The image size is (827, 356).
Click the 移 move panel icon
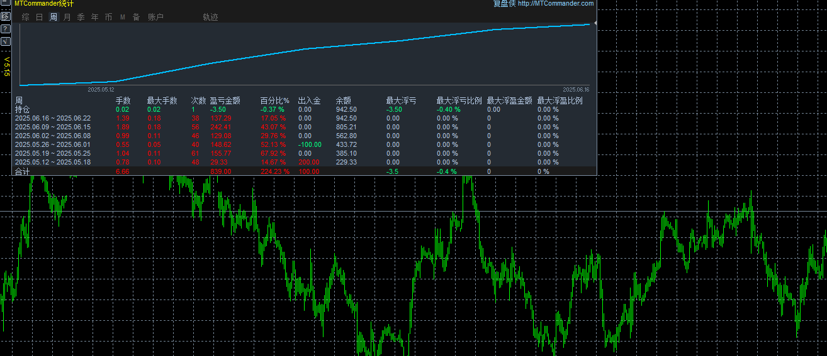[x=5, y=16]
